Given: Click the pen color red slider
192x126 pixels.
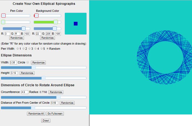Looking at the screenshot, I should pyautogui.click(x=16, y=16).
